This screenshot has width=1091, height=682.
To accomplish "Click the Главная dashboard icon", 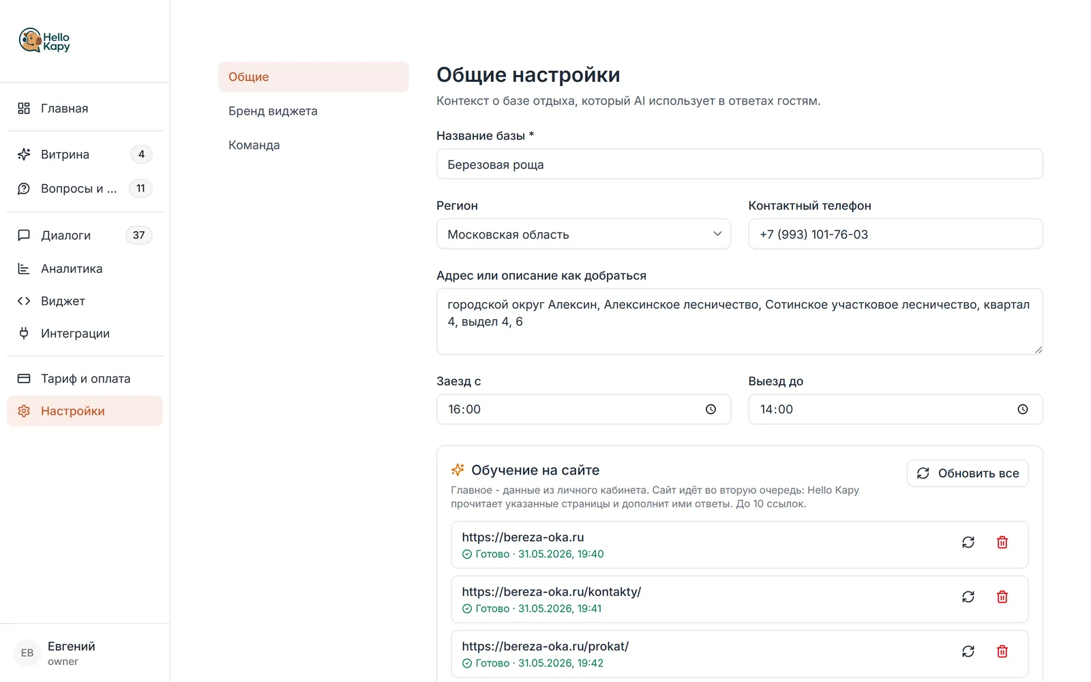I will pyautogui.click(x=24, y=108).
